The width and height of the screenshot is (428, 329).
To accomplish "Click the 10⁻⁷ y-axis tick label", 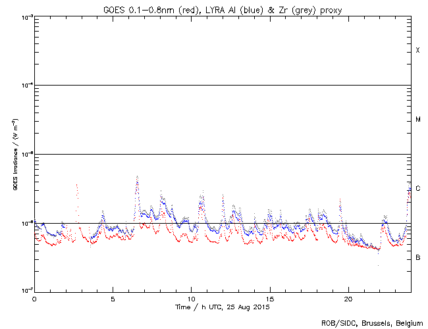I will point(25,291).
